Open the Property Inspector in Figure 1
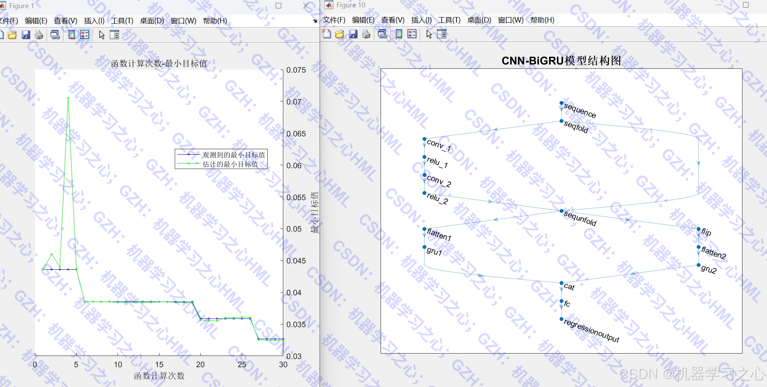 (114, 35)
